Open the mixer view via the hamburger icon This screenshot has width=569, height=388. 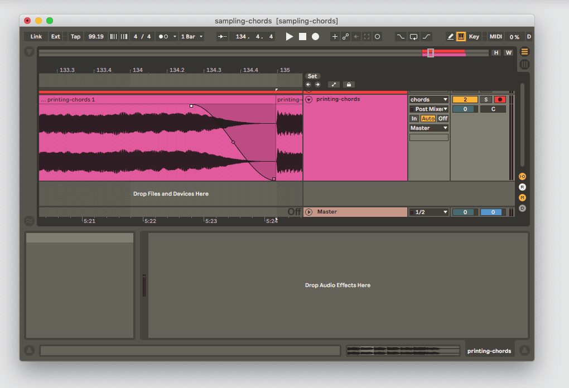(x=524, y=51)
